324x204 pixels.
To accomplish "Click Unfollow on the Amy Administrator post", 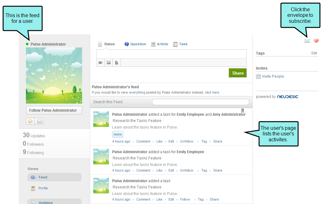I will pyautogui.click(x=187, y=141).
